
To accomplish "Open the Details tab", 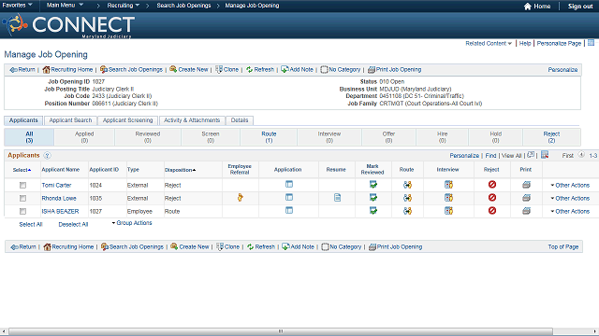I will click(240, 120).
